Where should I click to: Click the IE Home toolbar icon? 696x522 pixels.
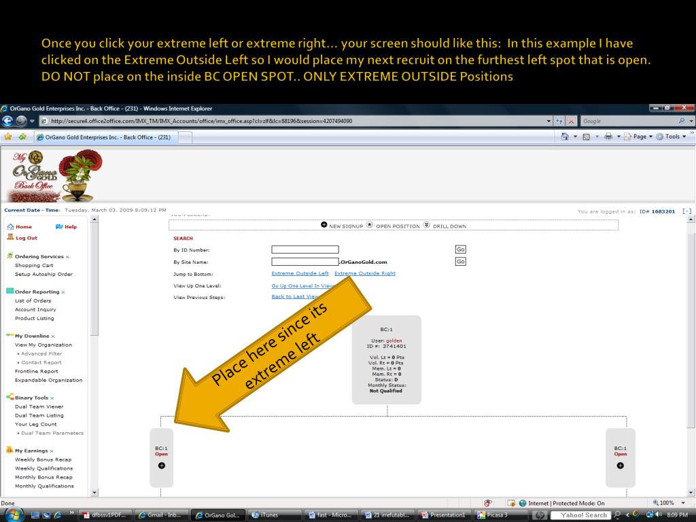(x=565, y=137)
